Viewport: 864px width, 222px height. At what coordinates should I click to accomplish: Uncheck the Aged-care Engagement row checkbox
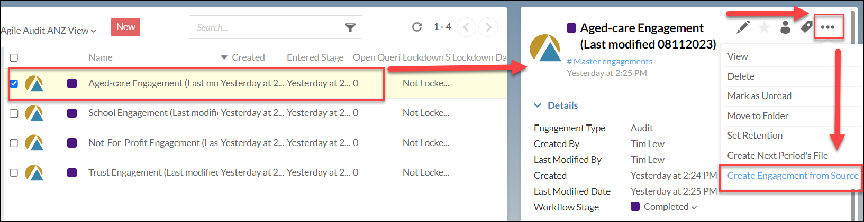[x=14, y=83]
